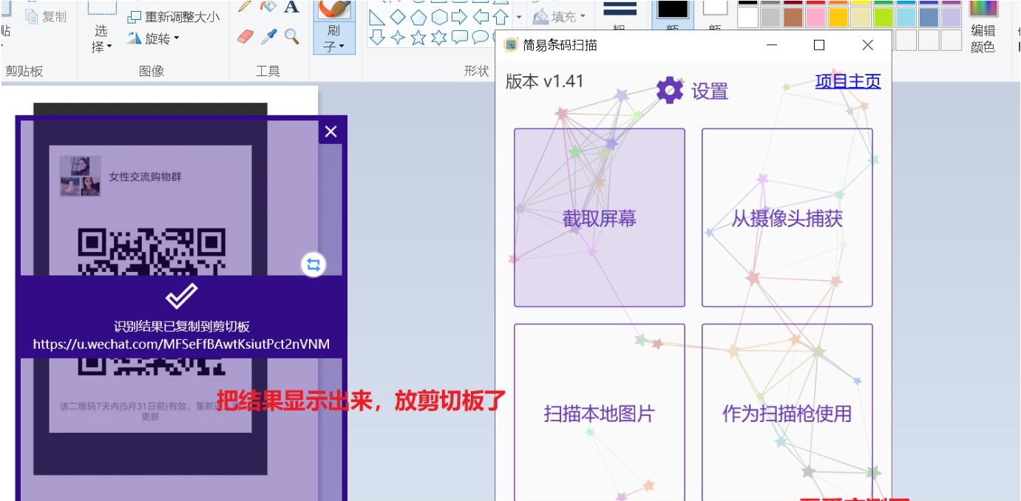Viewport: 1021px width, 501px height.
Task: Pick the pink palette swatch
Action: (x=816, y=17)
